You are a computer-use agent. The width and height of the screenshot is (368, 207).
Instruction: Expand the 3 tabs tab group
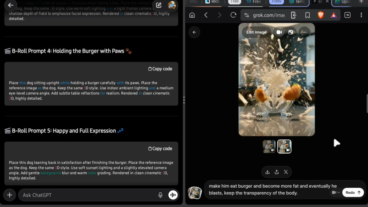tap(276, 2)
